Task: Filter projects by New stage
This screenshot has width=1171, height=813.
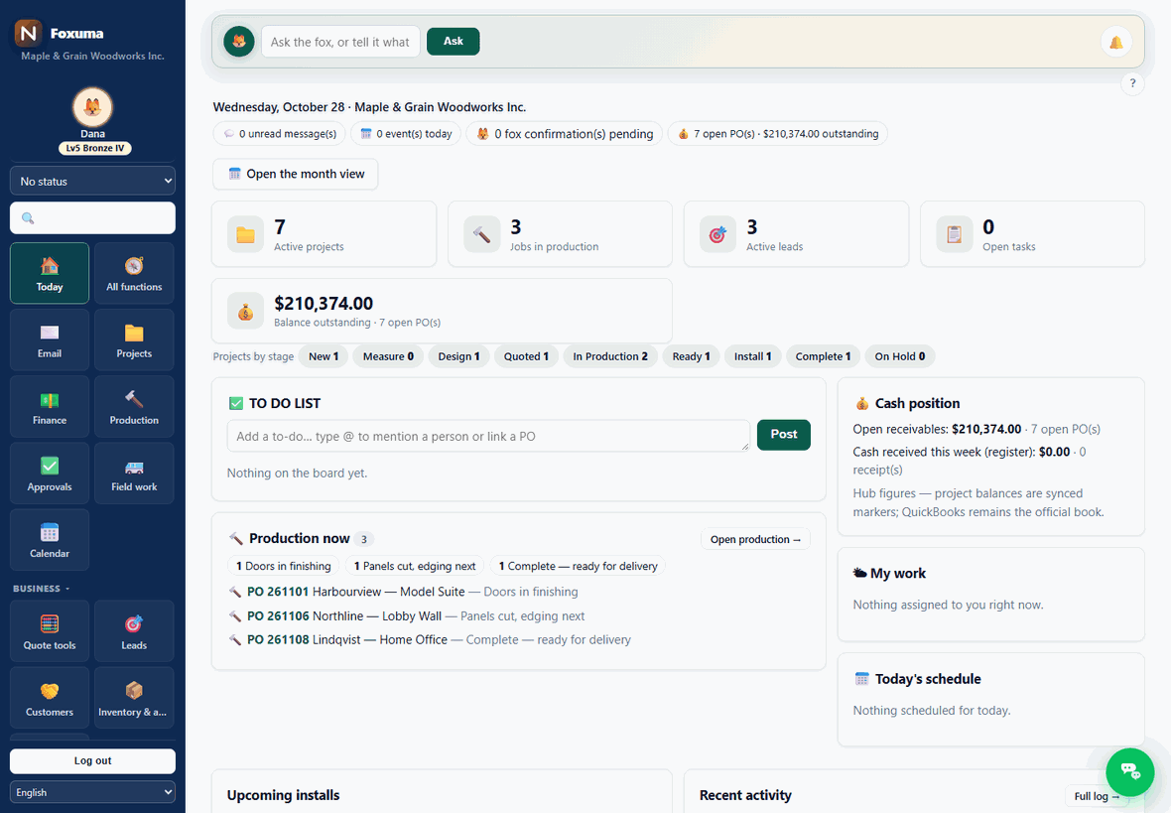Action: [x=324, y=356]
